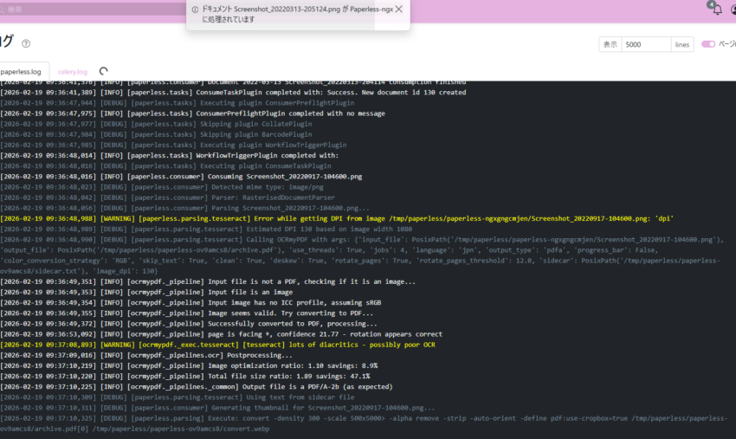Click the help question mark beside heading
Viewport: 736px width, 439px height.
click(x=26, y=43)
